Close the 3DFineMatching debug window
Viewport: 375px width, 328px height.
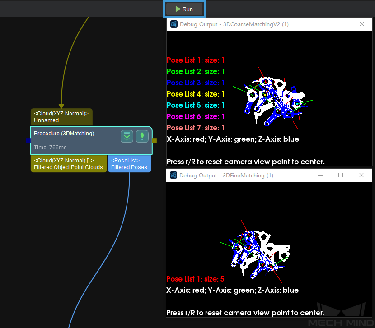[361, 176]
